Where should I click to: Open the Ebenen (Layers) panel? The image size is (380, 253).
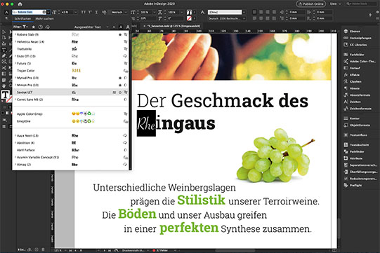(352, 32)
